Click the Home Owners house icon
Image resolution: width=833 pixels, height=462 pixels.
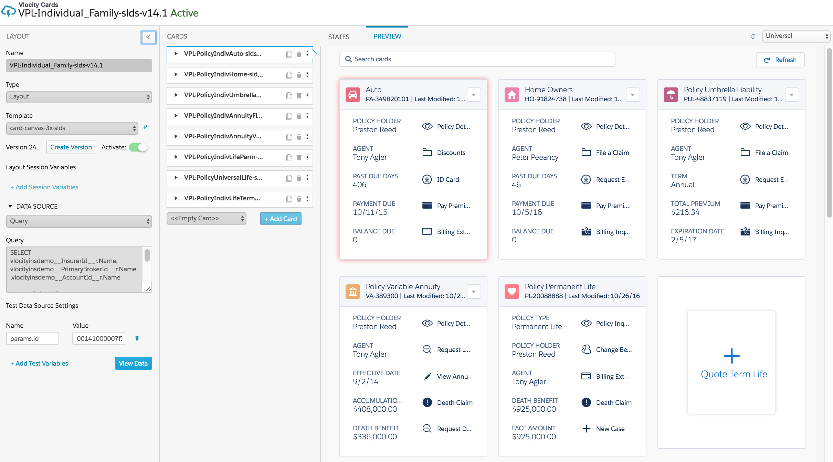coord(512,94)
